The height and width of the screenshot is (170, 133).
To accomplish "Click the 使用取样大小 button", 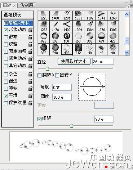I will pos(74,62).
